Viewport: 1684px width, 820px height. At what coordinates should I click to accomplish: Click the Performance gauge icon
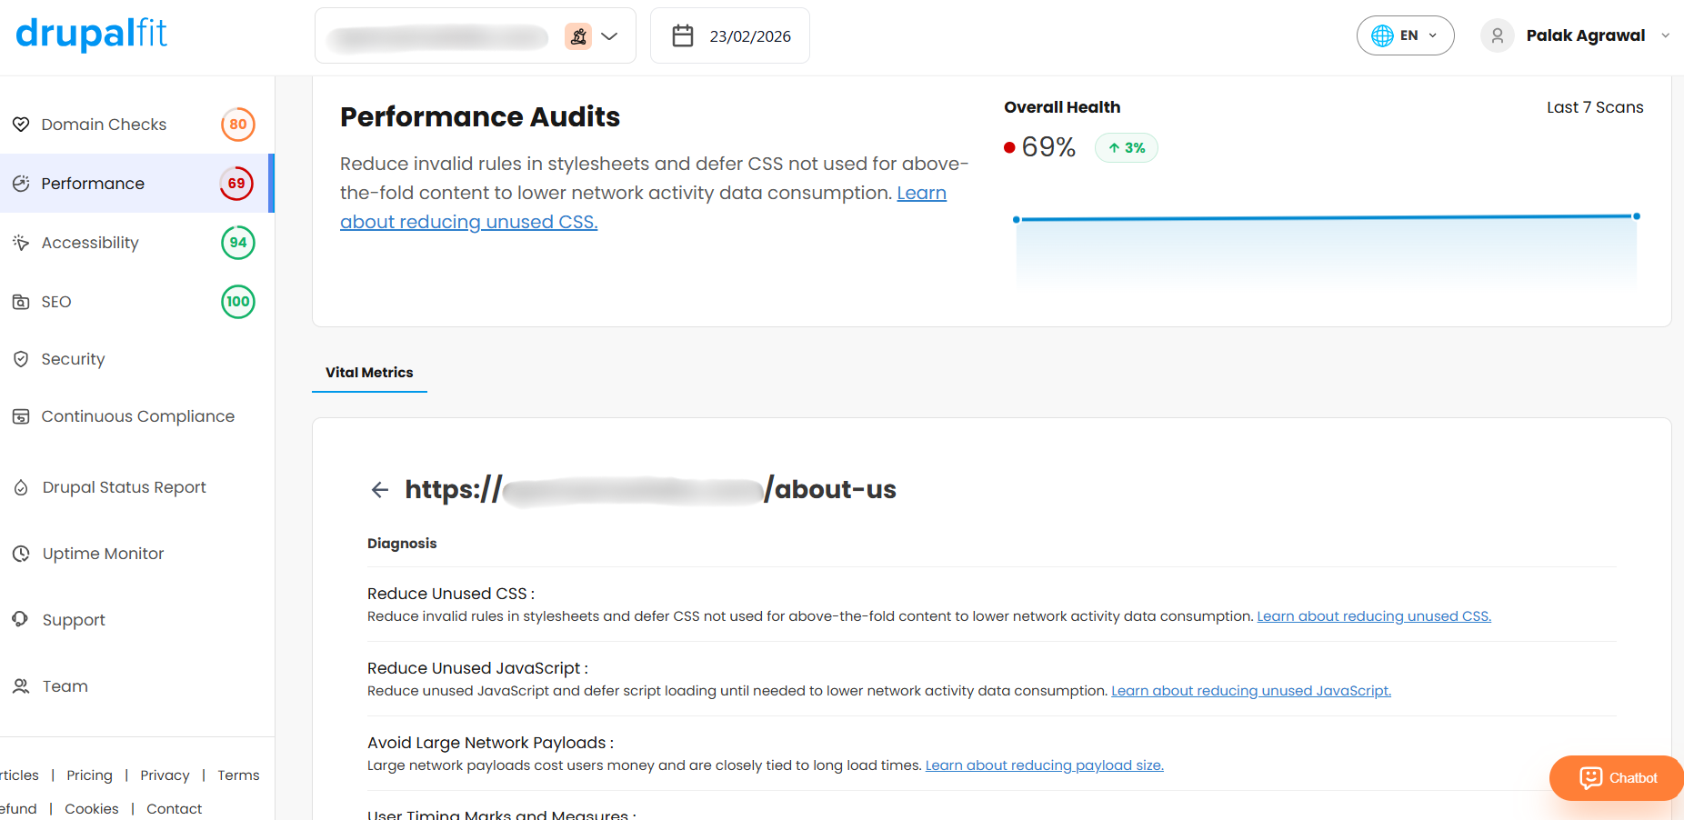[21, 184]
